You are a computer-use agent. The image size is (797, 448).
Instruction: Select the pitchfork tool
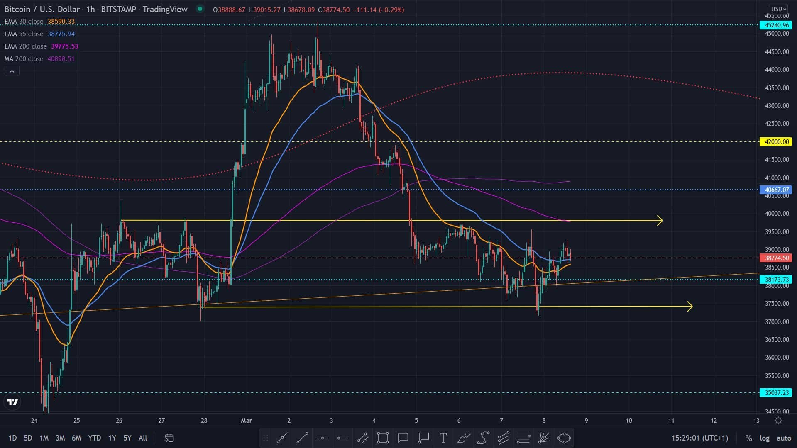[504, 438]
